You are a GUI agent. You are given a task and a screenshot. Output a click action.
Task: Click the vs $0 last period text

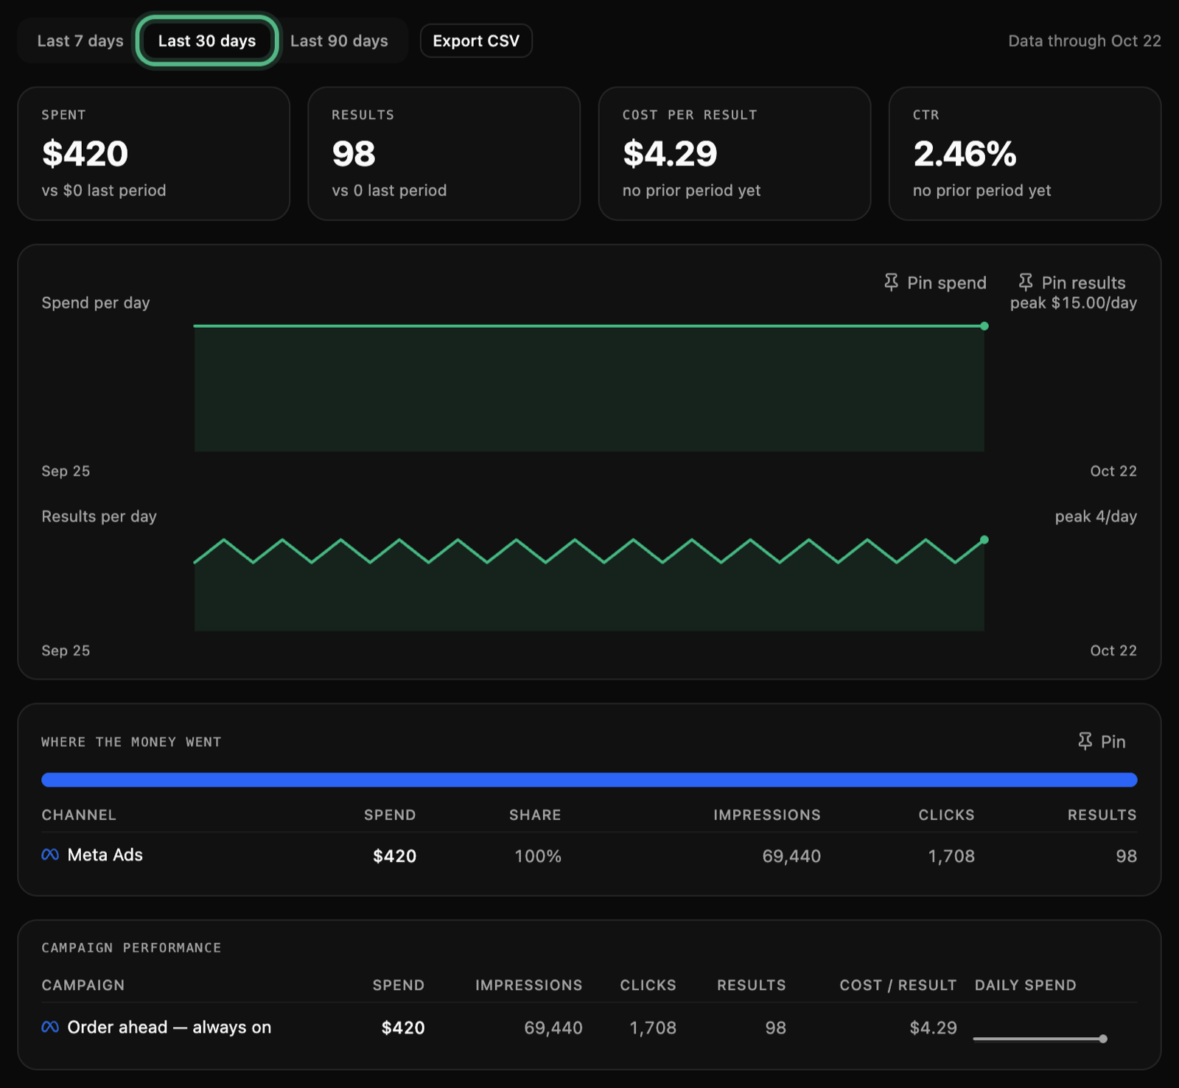[x=104, y=190]
